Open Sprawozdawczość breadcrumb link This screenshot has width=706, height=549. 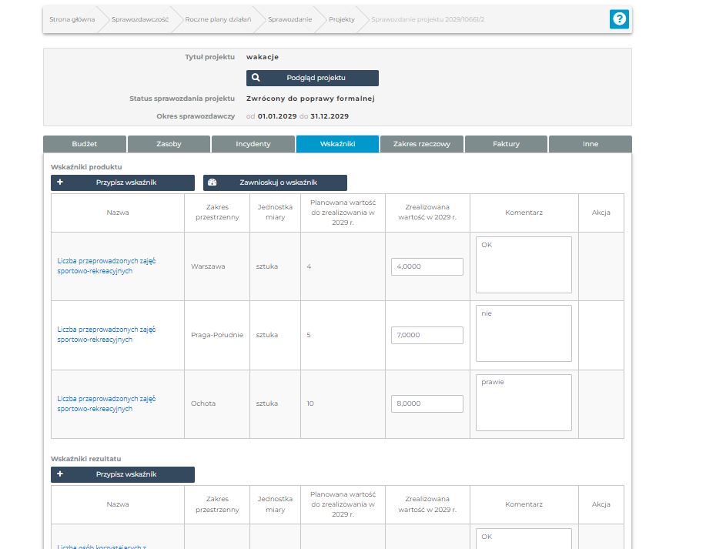139,19
